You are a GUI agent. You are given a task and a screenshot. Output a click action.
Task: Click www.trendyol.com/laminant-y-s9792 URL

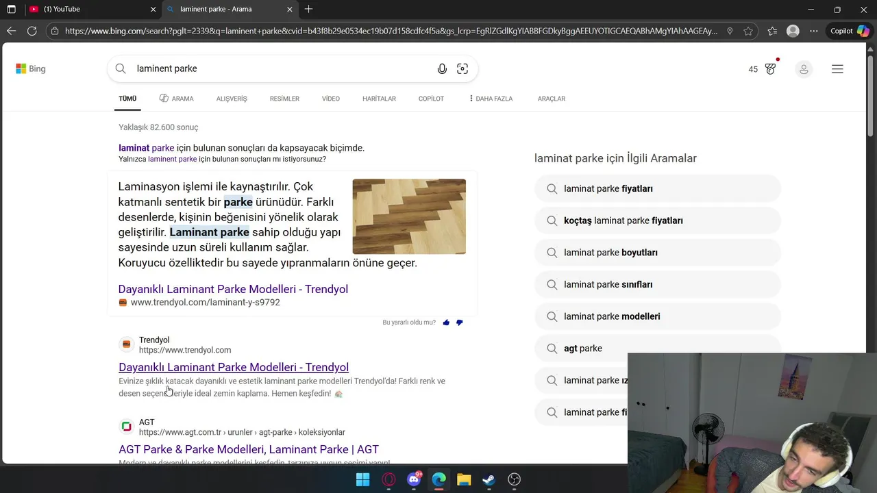[205, 302]
